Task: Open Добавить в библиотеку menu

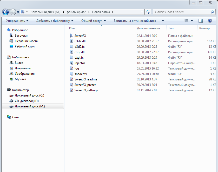Action: 55,21
